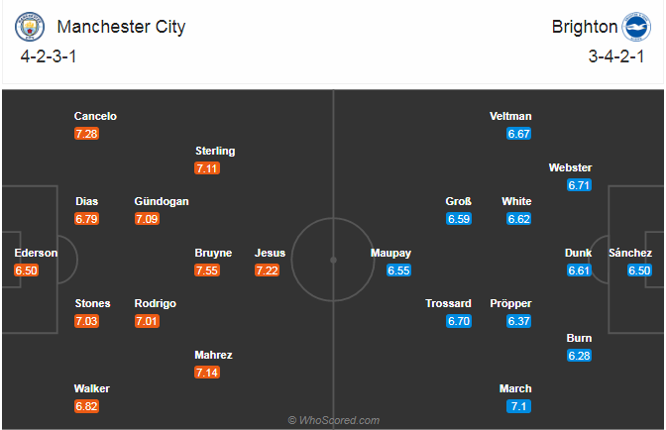Image resolution: width=666 pixels, height=430 pixels.
Task: Select goalkeeper Ederson
Action: [x=36, y=253]
